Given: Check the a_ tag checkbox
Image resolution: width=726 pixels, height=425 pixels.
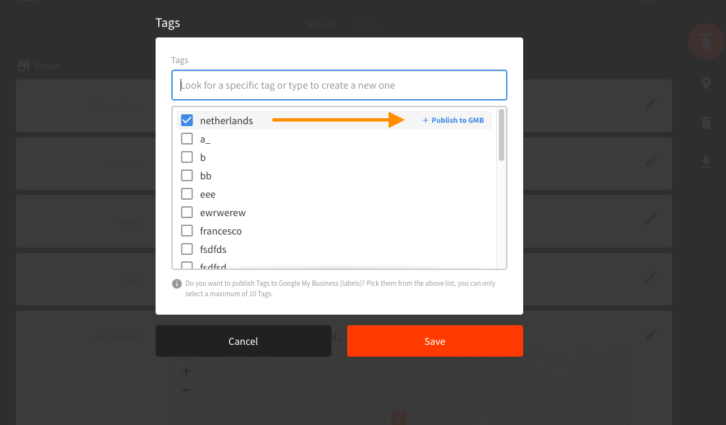Looking at the screenshot, I should coord(186,139).
